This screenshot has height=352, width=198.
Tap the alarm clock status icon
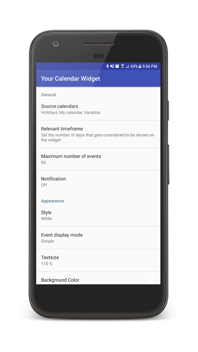117,66
